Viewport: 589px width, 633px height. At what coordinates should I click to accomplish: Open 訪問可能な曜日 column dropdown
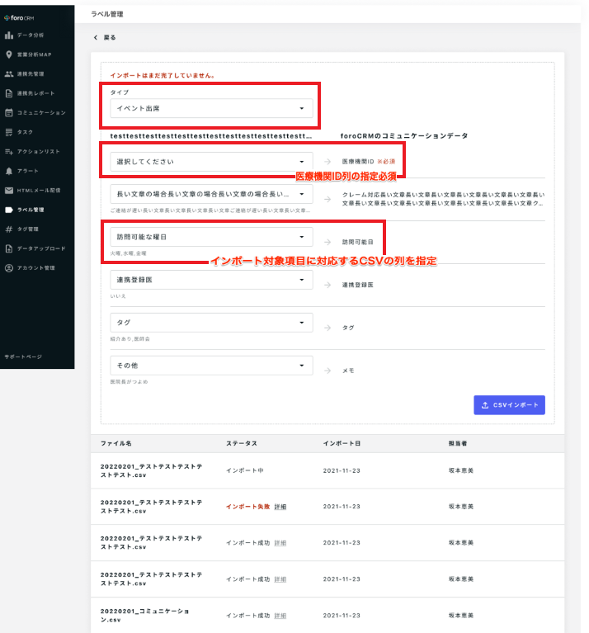pos(211,237)
